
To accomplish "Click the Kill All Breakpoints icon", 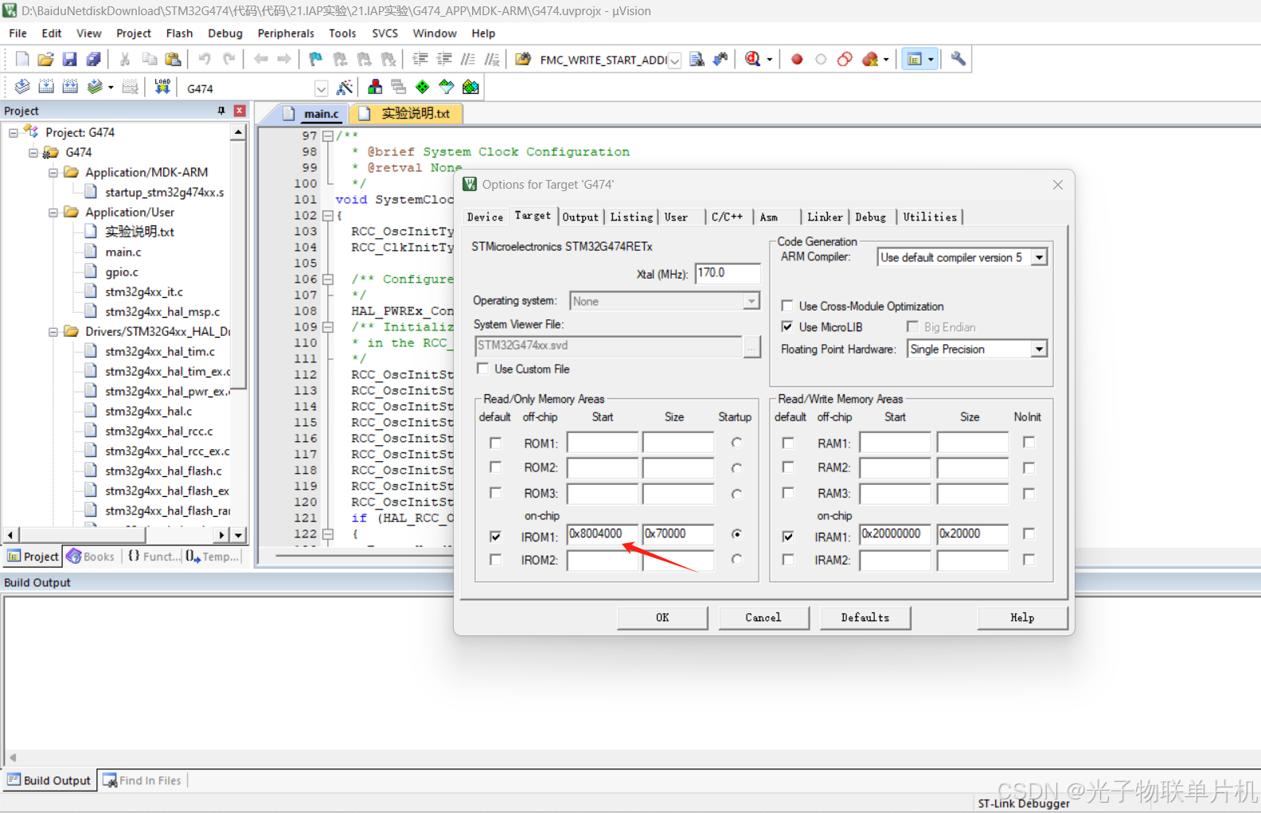I will [870, 59].
